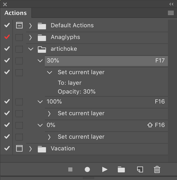
Task: Expand Set current layer under 100%
Action: point(49,113)
